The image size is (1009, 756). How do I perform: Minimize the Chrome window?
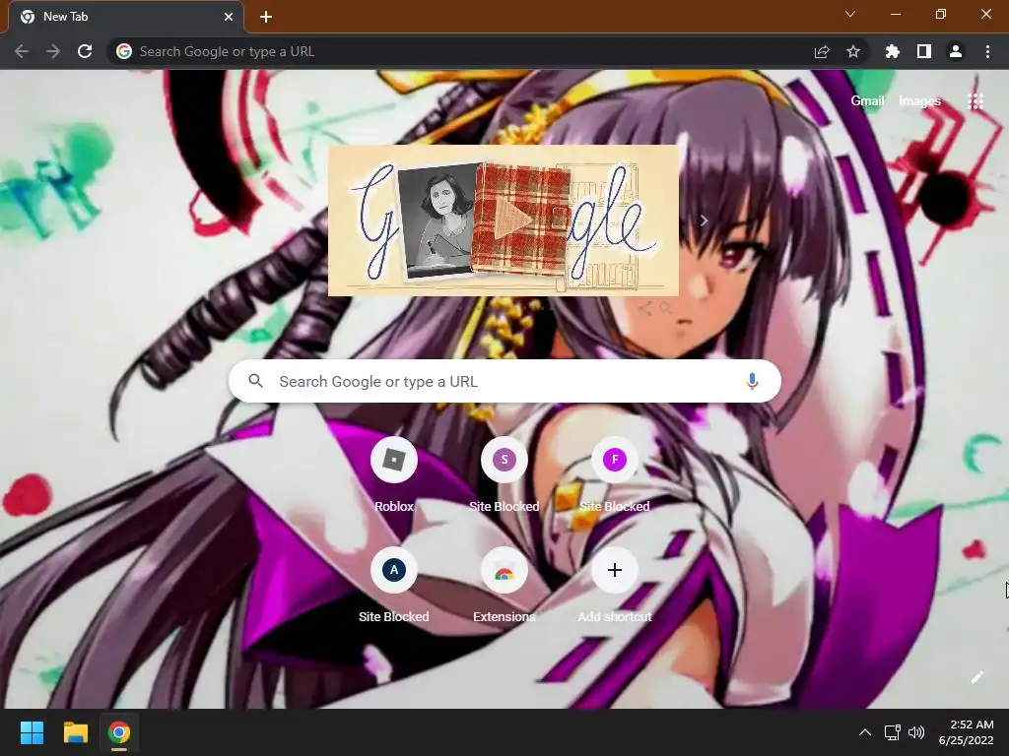[895, 14]
